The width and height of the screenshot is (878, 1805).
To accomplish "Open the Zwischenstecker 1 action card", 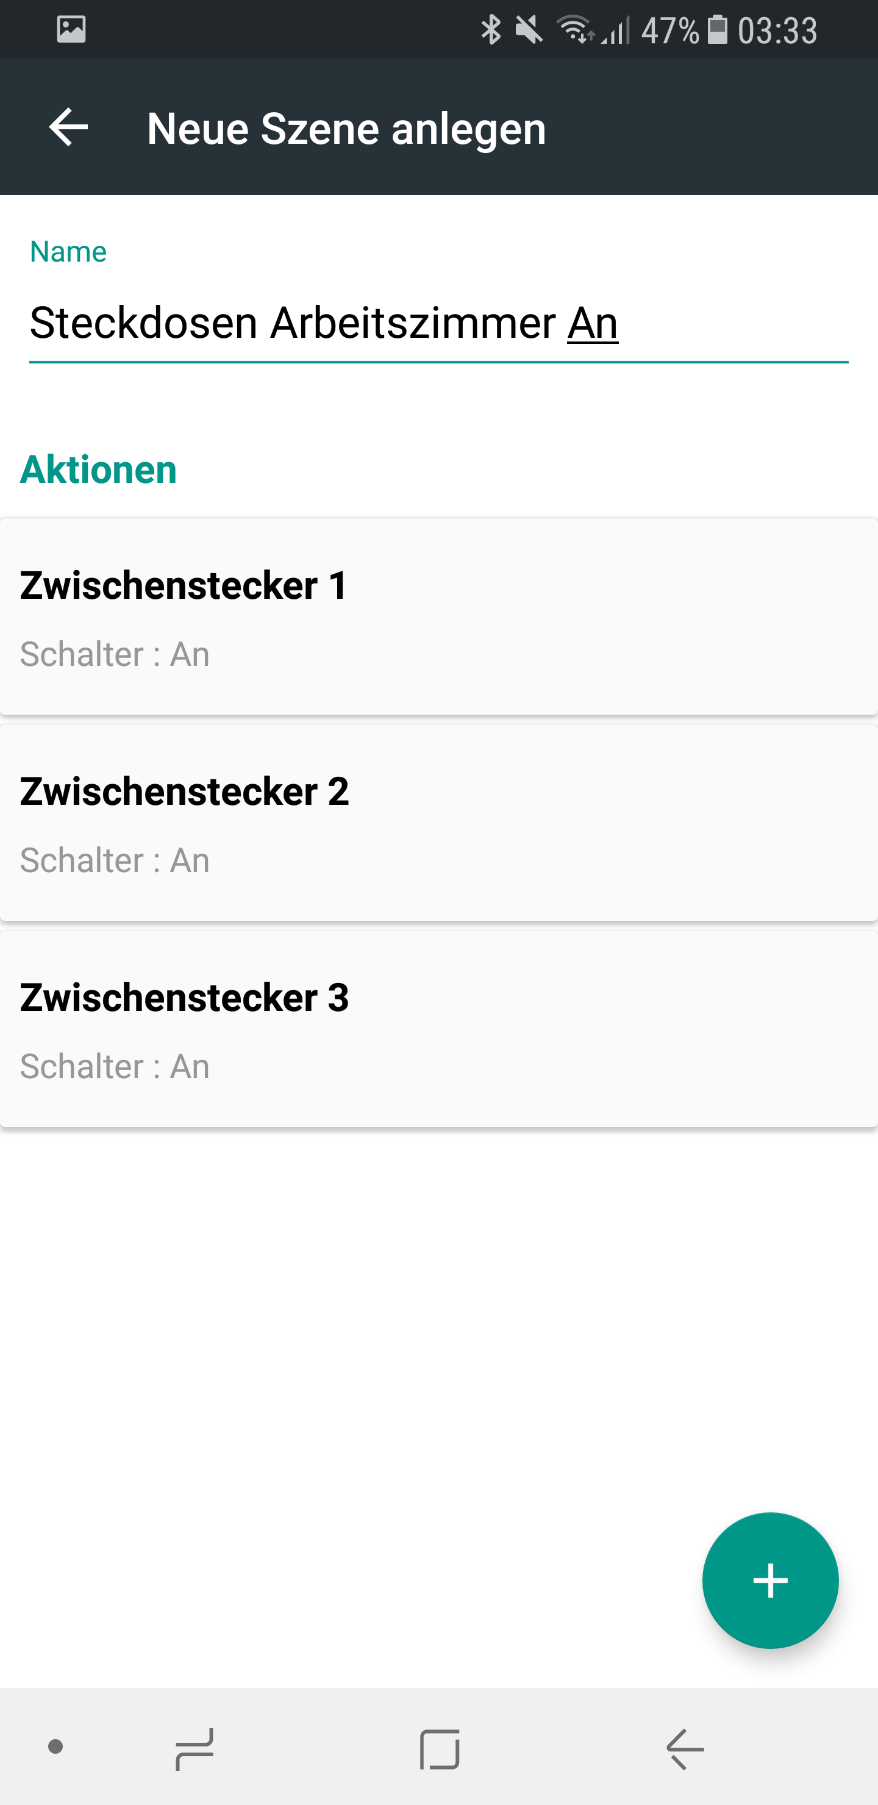I will (x=438, y=617).
